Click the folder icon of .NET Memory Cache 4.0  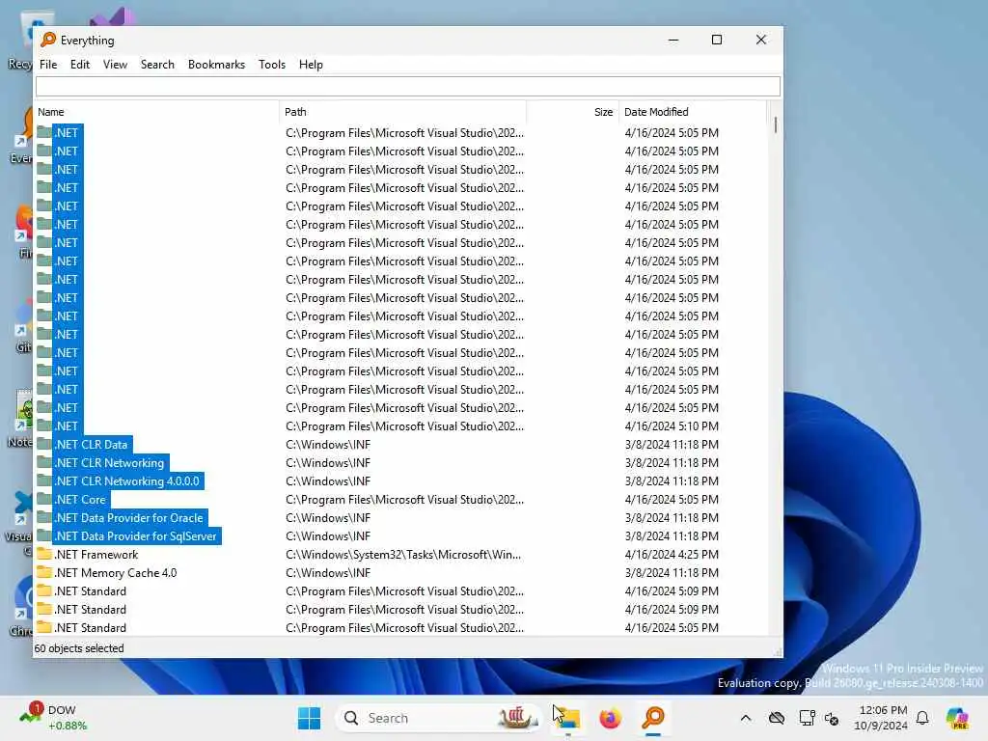click(44, 573)
